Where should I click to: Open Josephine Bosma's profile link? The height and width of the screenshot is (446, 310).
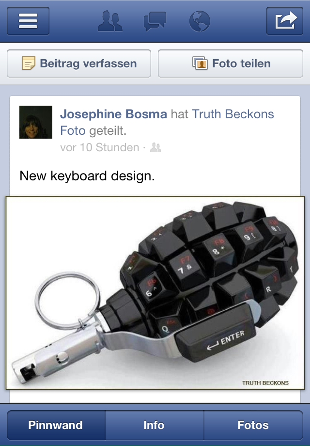coord(113,114)
